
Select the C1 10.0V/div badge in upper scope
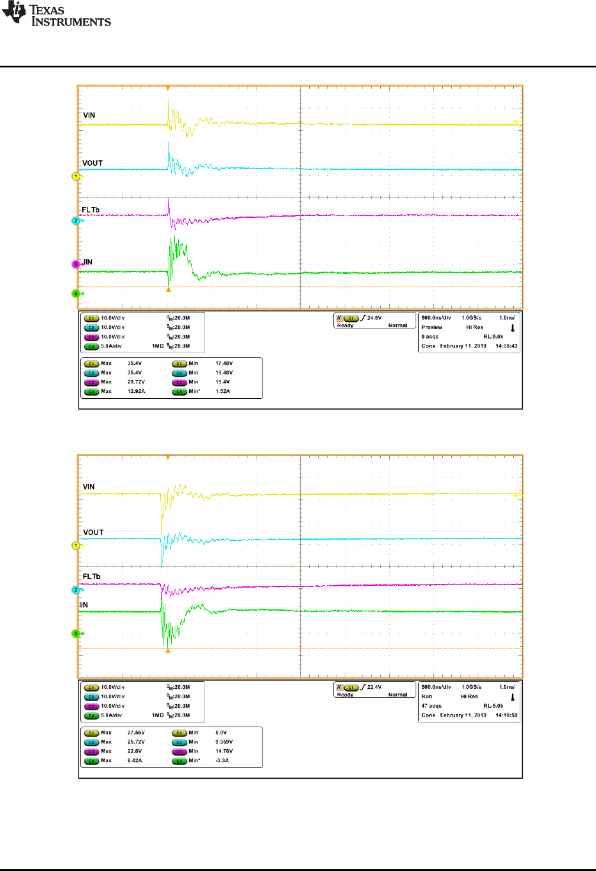(91, 318)
